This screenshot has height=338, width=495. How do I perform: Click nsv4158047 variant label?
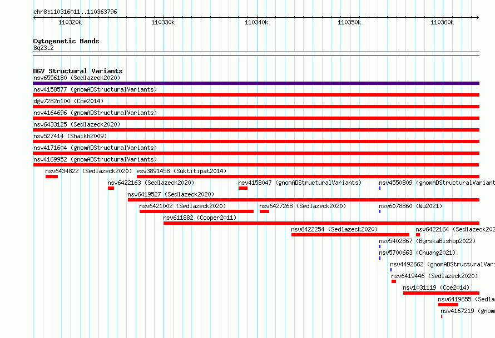(300, 183)
